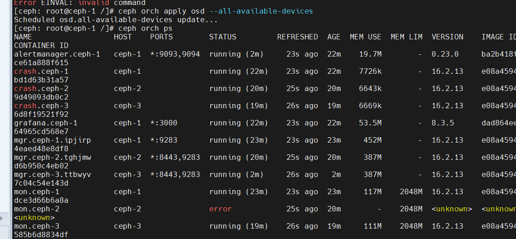Click the REFRESHED column header
Screen dimensions: 516x239
pyautogui.click(x=298, y=37)
